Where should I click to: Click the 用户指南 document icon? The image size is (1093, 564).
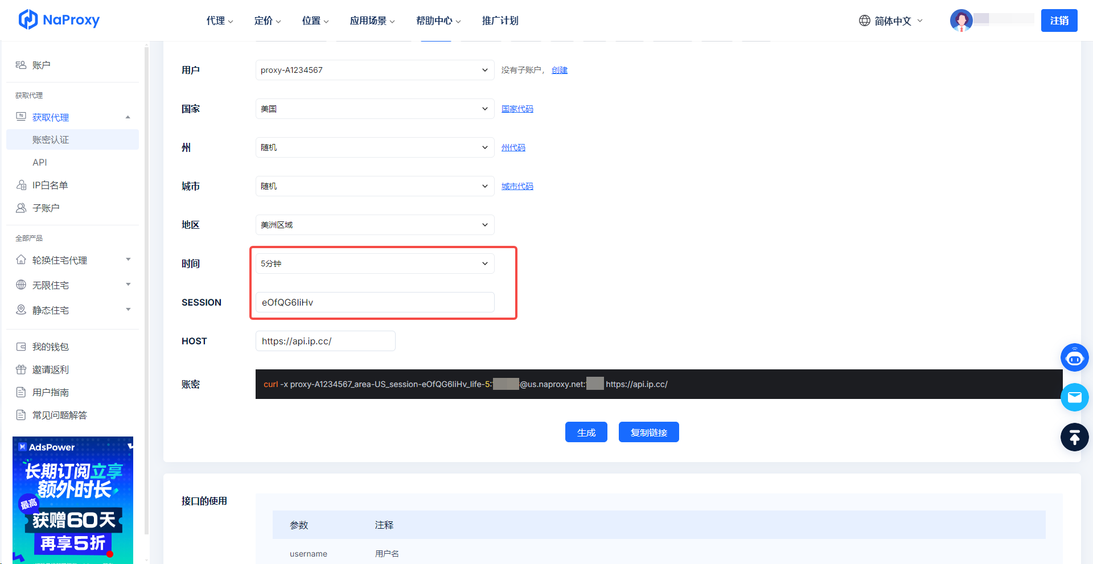click(x=21, y=392)
